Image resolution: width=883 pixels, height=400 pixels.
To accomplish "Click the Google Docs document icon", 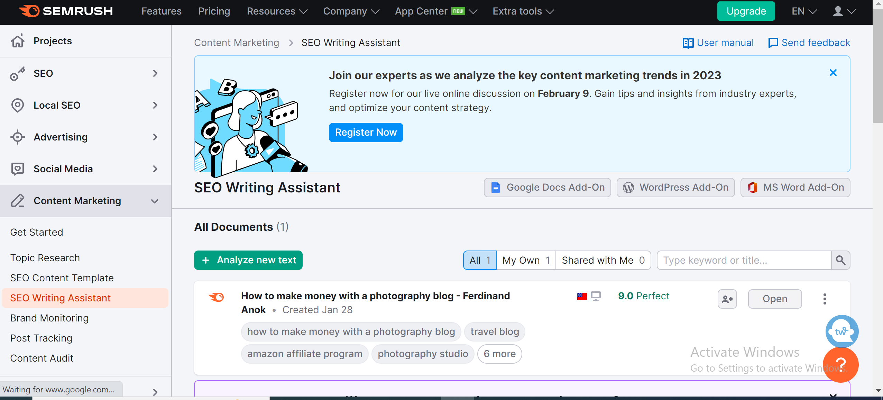I will click(496, 188).
